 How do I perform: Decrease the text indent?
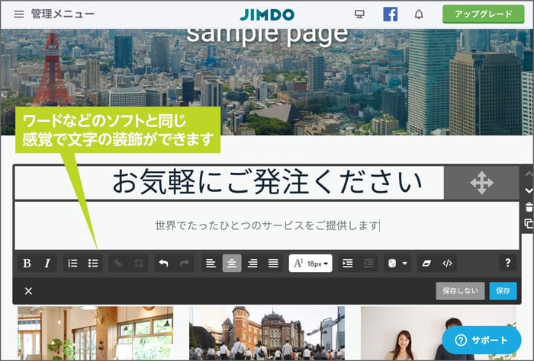(368, 263)
